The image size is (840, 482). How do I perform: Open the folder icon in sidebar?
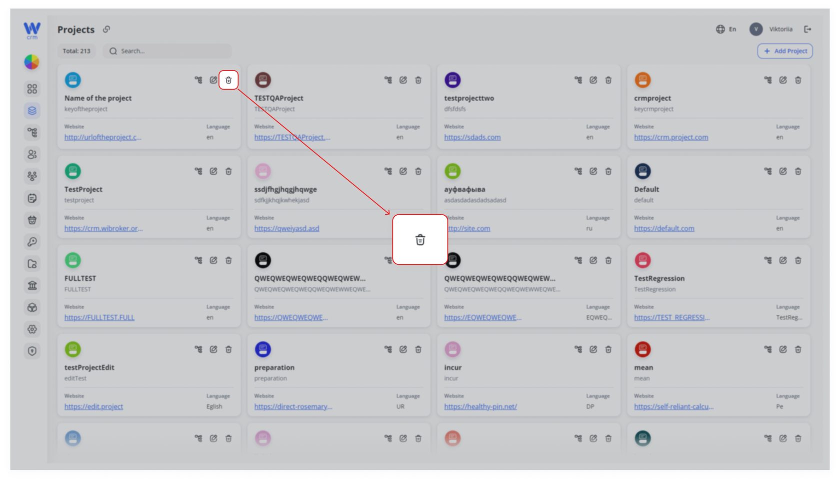pyautogui.click(x=32, y=264)
